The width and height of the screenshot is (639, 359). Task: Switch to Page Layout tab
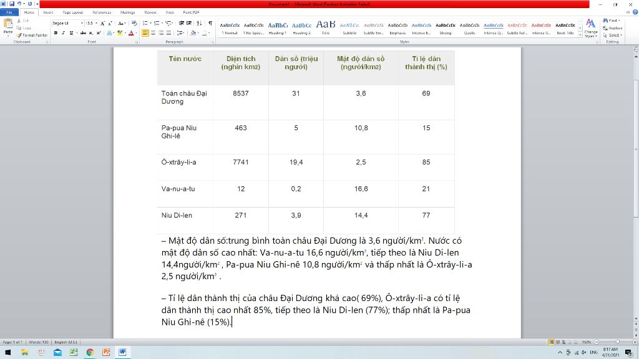73,12
